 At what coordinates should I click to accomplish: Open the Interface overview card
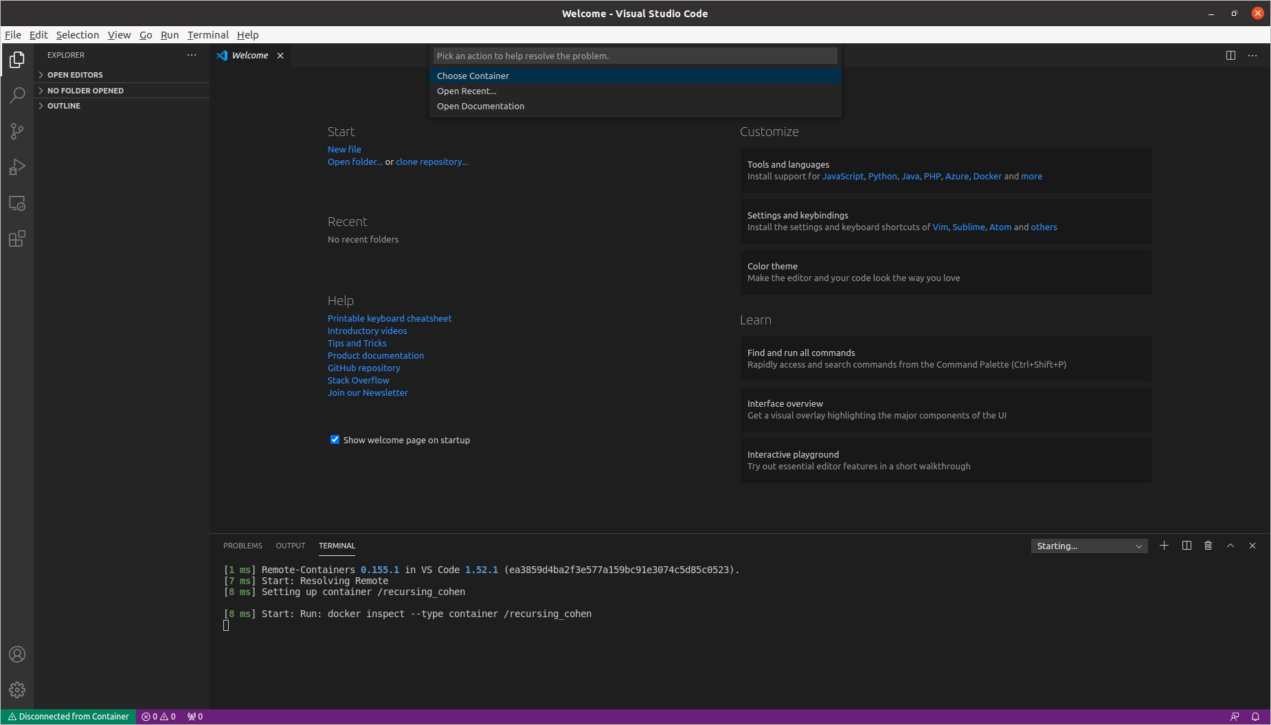click(945, 410)
